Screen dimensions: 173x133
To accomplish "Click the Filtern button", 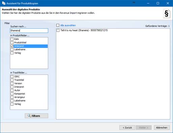I will coord(36,116).
